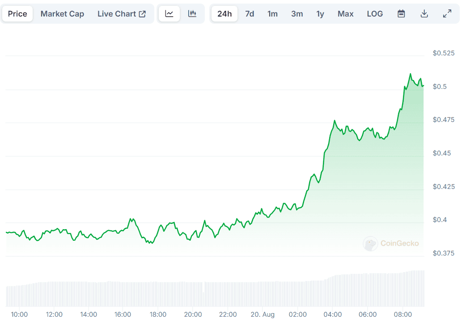Click the 06:00 time axis label
Screen dimensions: 466x327
tap(368, 314)
